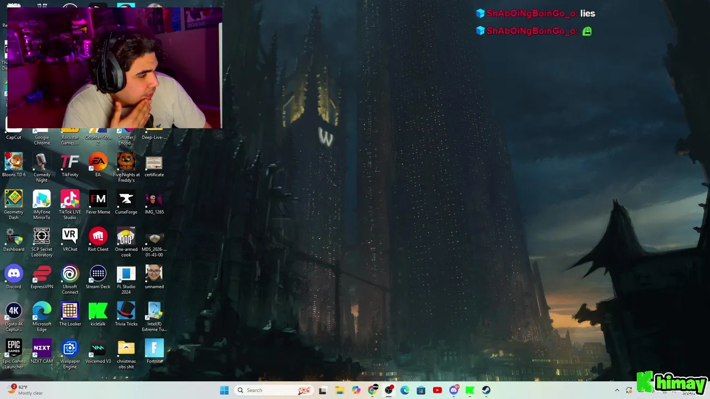Open the Epic Games Launcher desktop icon
This screenshot has height=399, width=710.
tap(14, 348)
